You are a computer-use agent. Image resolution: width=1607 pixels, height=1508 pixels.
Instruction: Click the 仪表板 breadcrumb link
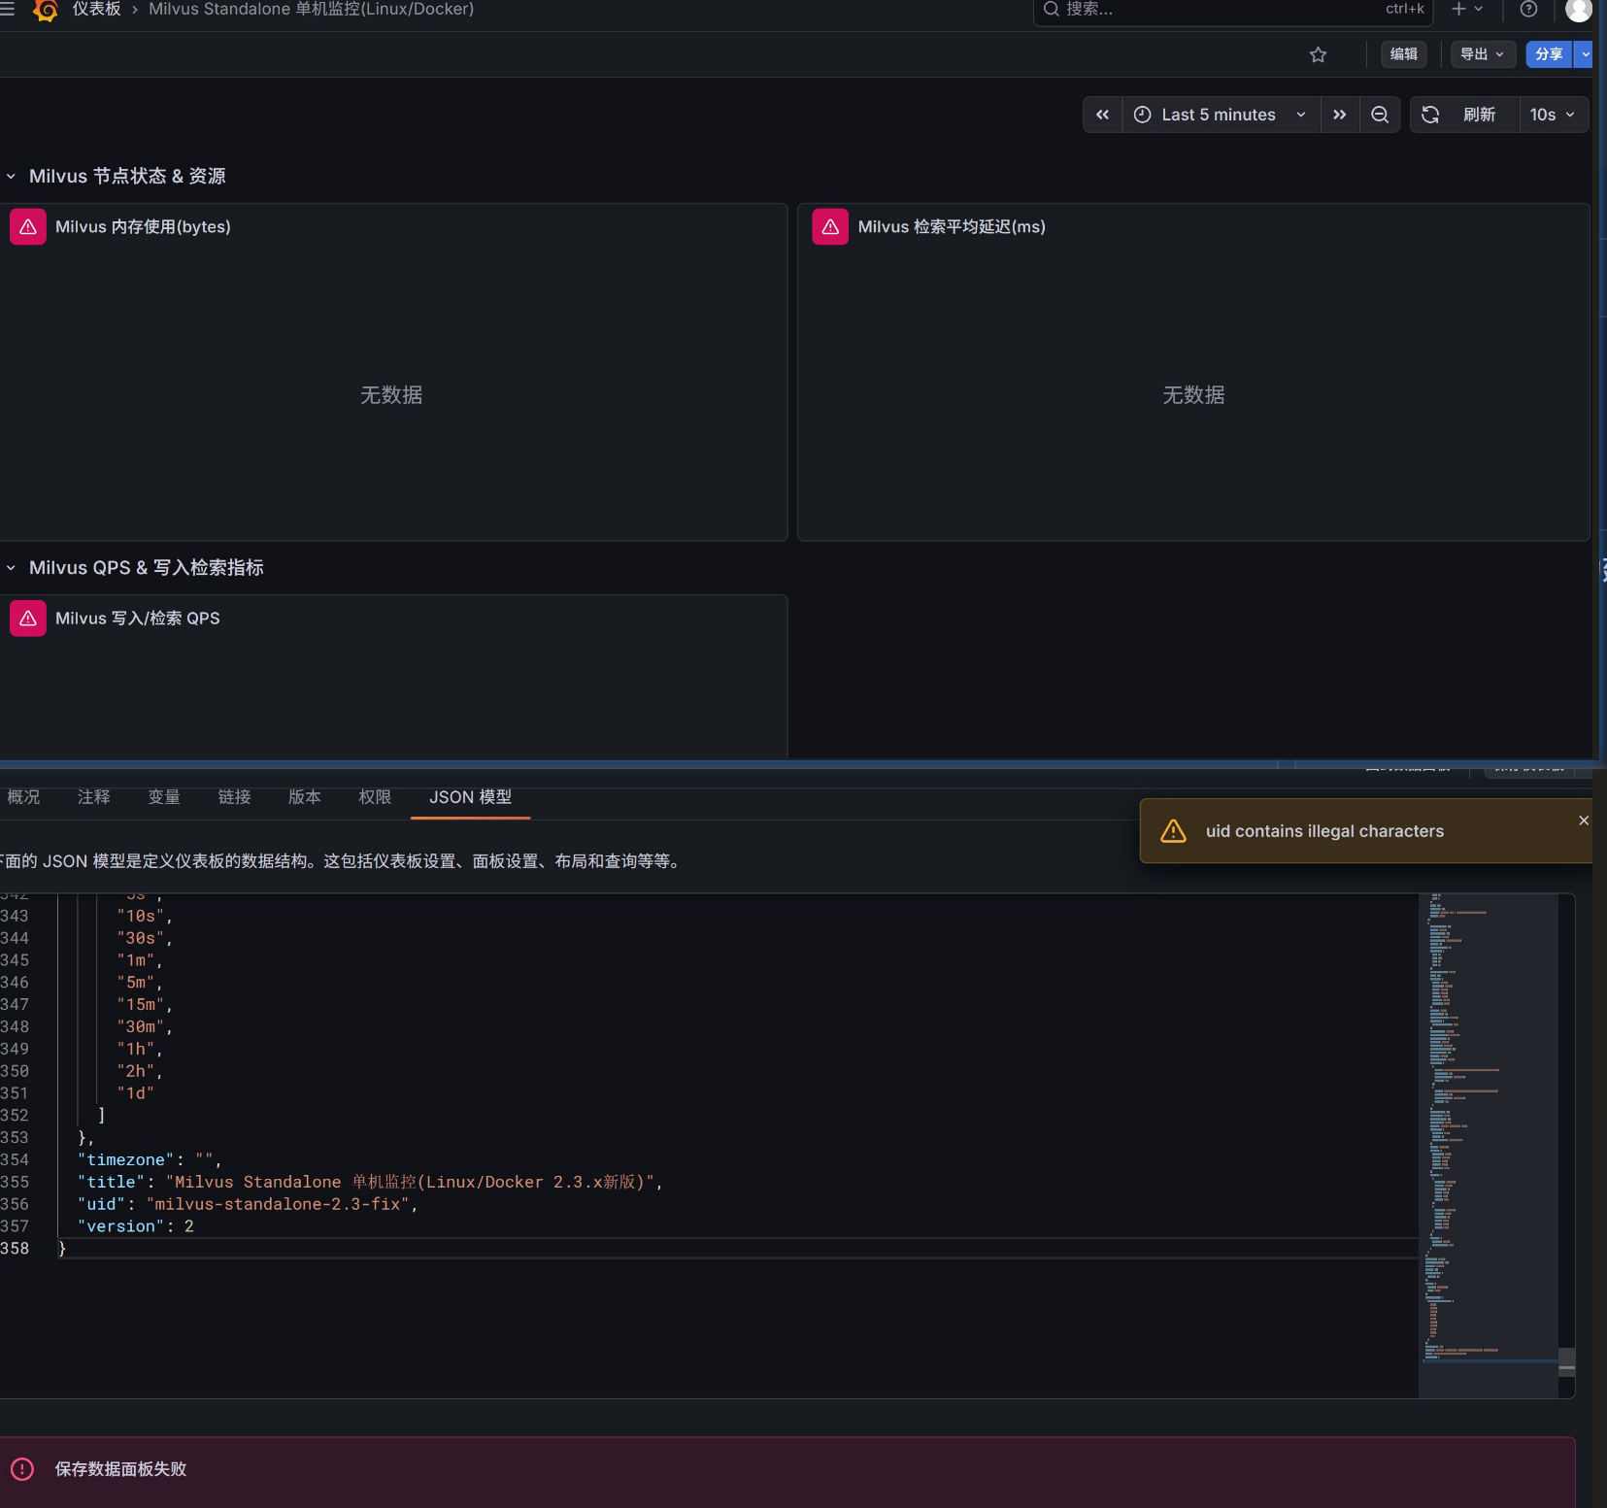pos(97,9)
